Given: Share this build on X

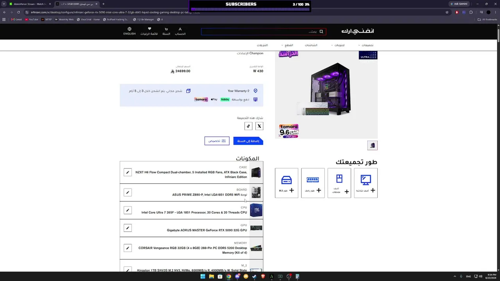Looking at the screenshot, I should (x=259, y=126).
